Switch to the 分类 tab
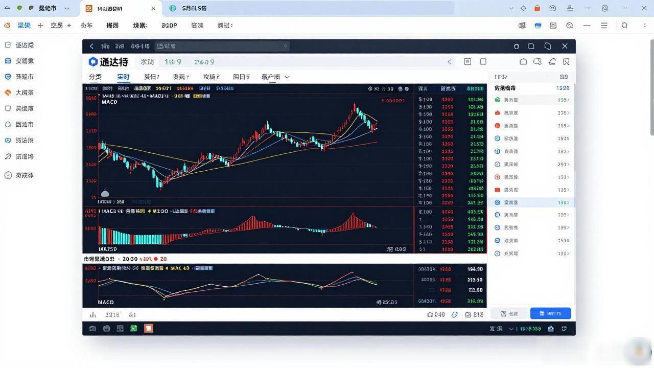 click(x=95, y=77)
